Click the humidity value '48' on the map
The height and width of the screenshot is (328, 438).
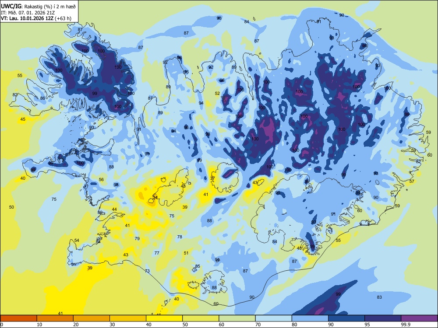click(299, 248)
